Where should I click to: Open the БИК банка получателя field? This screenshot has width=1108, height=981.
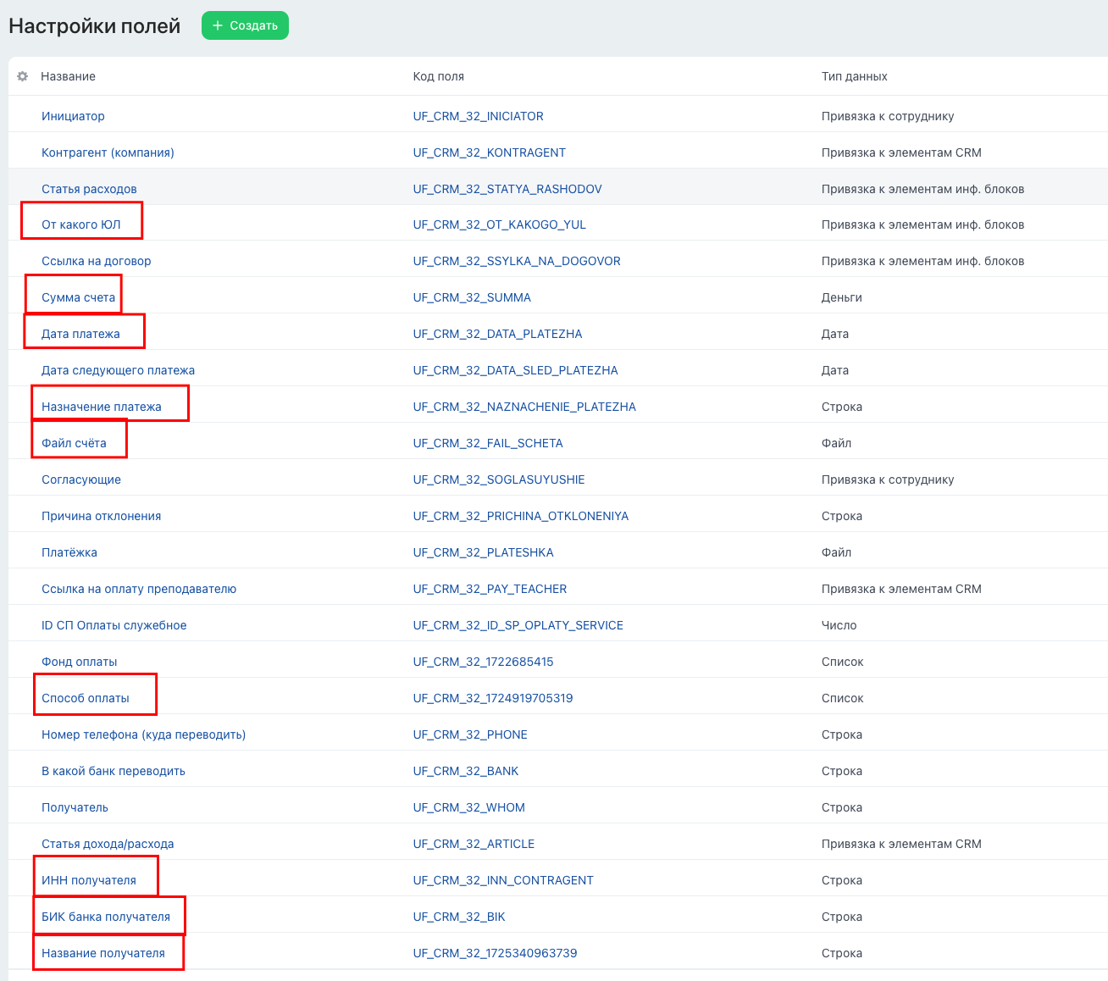tap(106, 917)
